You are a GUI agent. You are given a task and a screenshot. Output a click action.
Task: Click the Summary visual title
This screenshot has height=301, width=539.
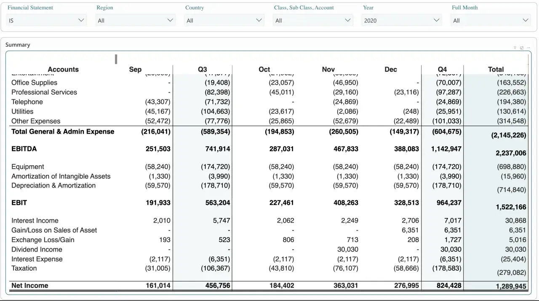(18, 45)
